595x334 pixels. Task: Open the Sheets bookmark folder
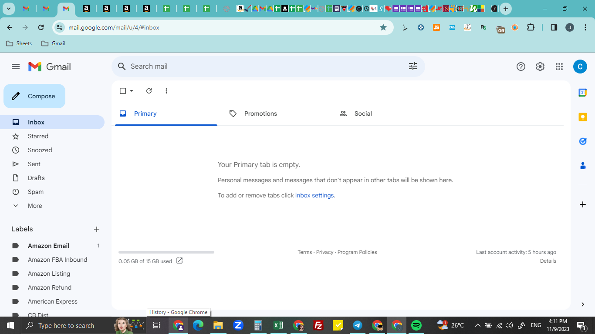coord(19,43)
